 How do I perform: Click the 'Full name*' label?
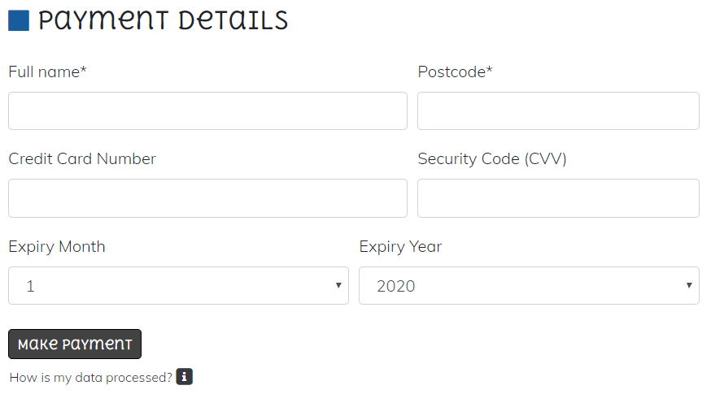click(x=48, y=72)
